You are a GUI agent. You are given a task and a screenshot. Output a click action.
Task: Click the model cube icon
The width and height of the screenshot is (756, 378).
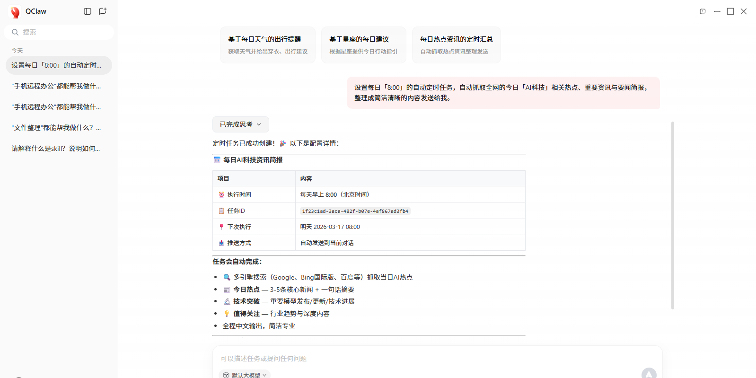pyautogui.click(x=226, y=375)
